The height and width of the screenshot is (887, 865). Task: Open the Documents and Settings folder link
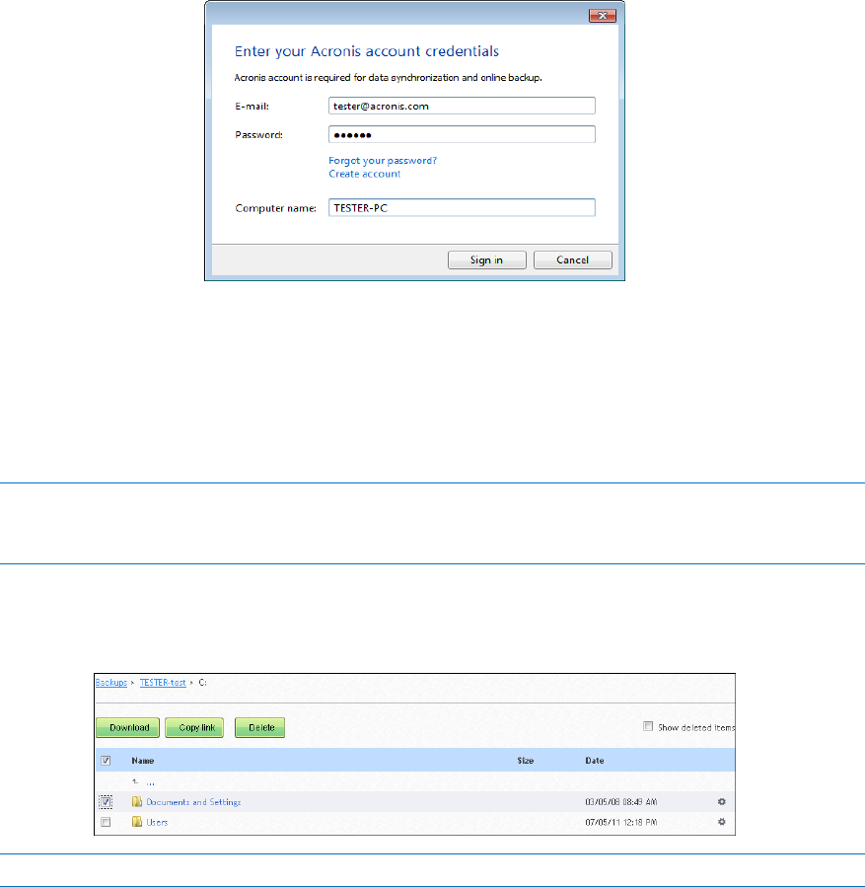193,802
